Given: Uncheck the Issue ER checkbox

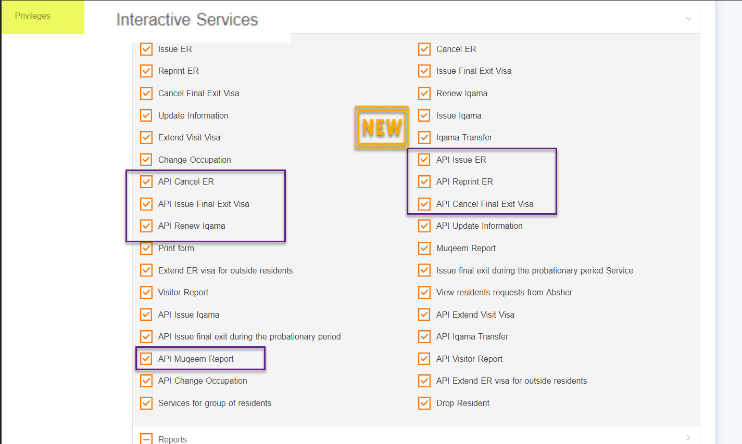Looking at the screenshot, I should pos(146,49).
